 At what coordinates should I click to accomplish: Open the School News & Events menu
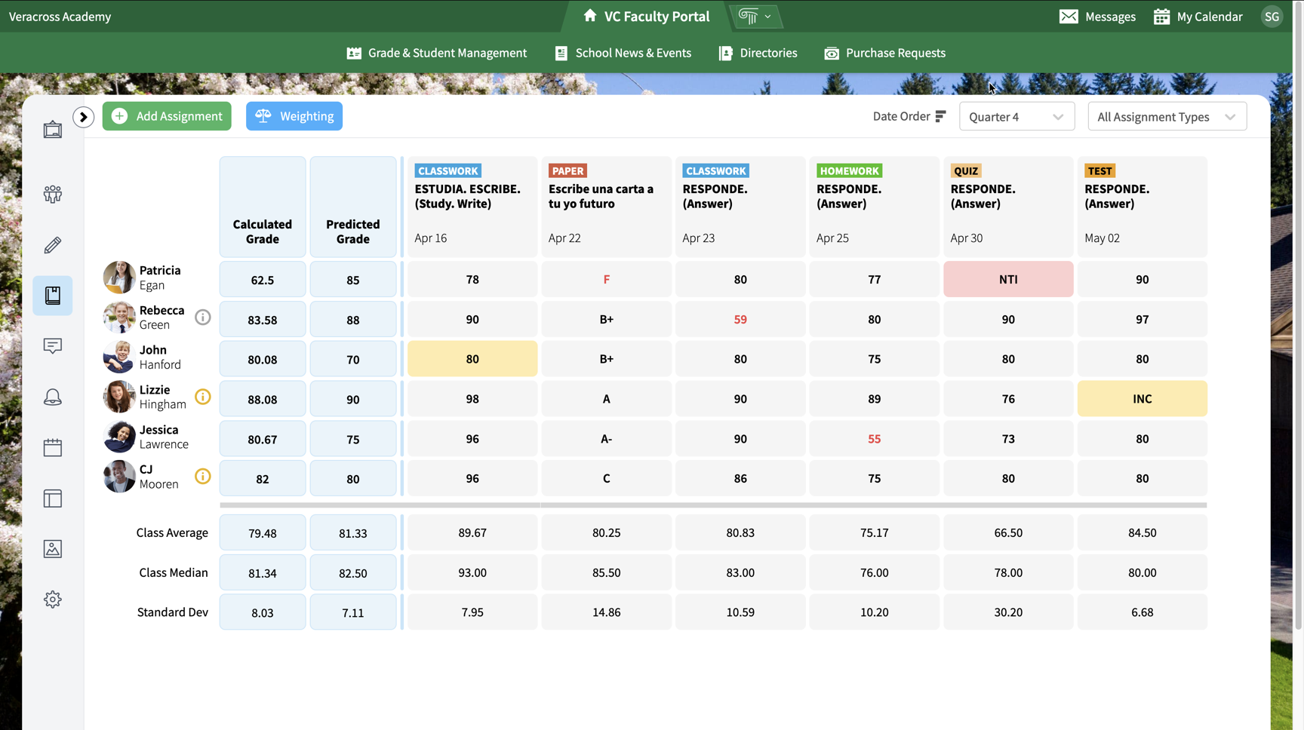point(623,53)
